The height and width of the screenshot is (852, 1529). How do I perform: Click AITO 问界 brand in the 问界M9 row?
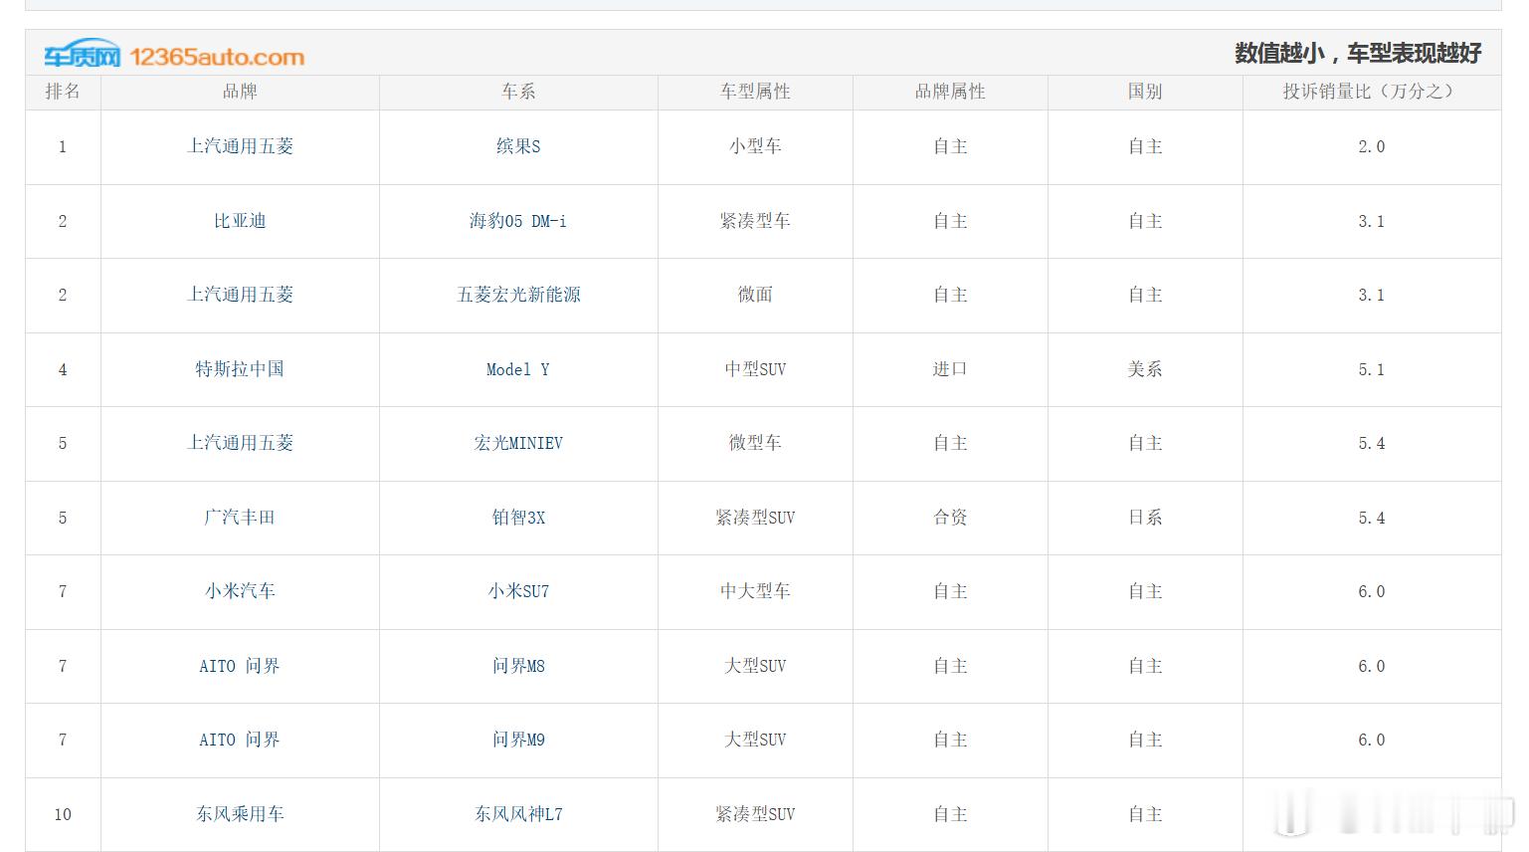coord(240,740)
